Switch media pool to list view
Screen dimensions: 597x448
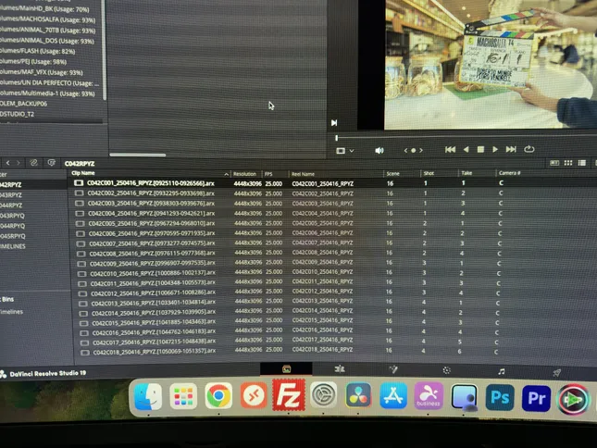point(582,163)
